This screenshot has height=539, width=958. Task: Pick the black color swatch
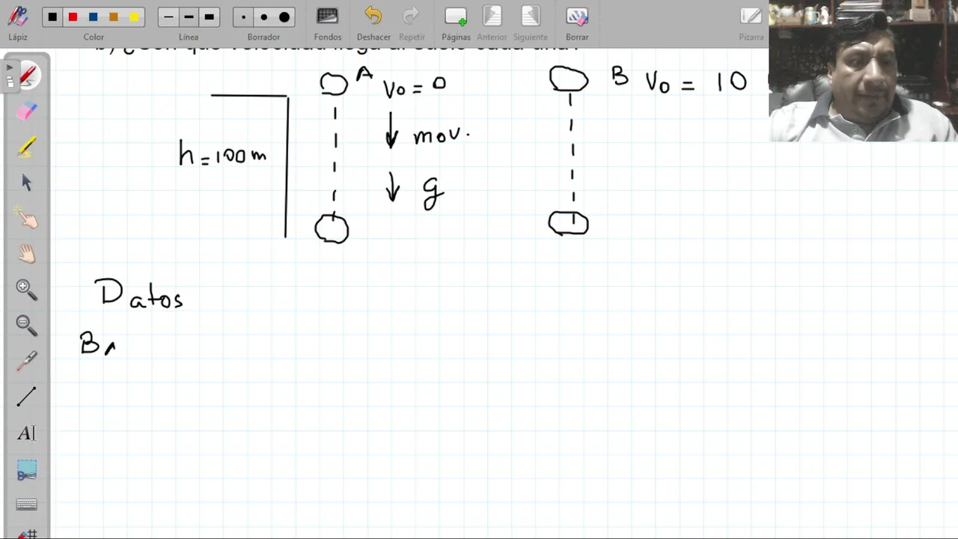pos(52,17)
